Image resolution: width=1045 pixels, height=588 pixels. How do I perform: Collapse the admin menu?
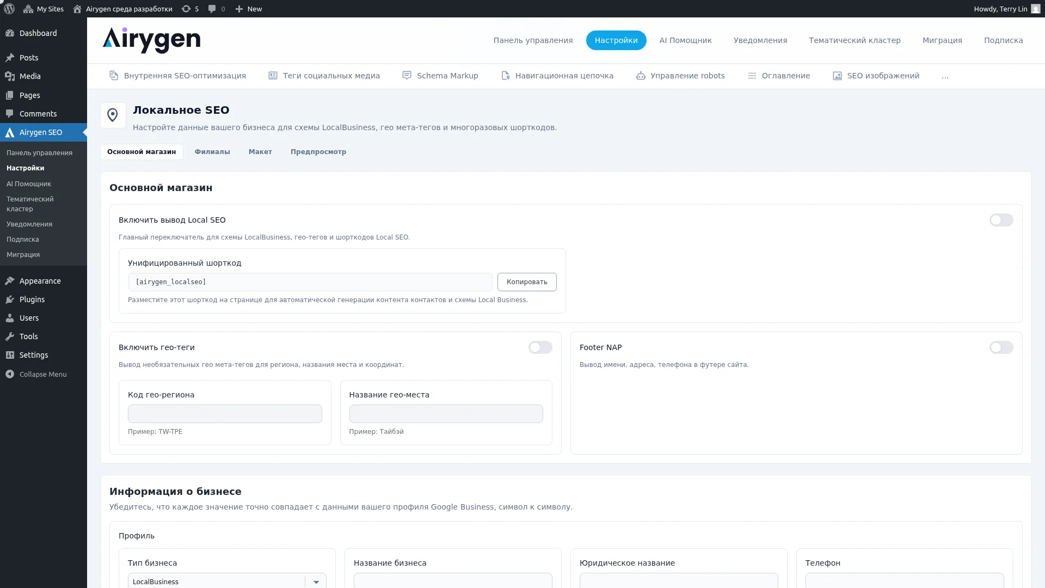tap(36, 374)
